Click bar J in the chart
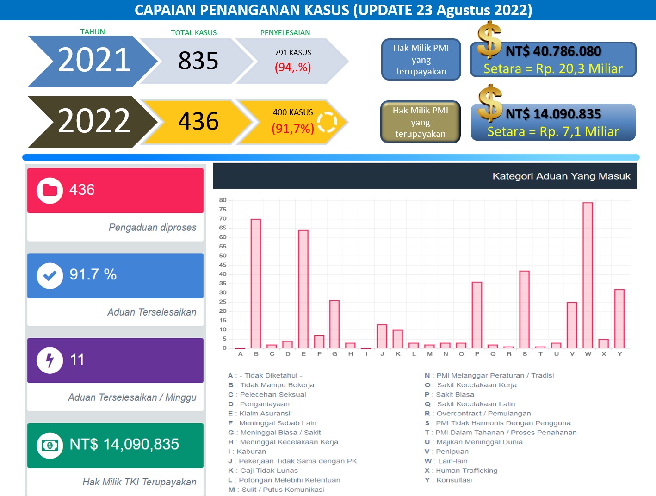The image size is (656, 496). [382, 336]
